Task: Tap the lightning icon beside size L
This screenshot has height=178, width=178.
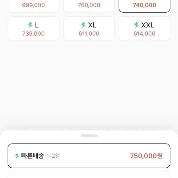Action: pyautogui.click(x=30, y=25)
